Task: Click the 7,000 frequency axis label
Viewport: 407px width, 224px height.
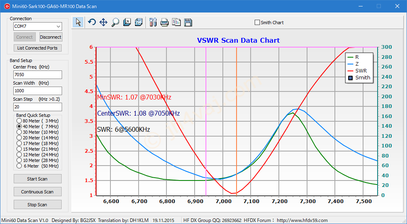Action: tap(223, 201)
